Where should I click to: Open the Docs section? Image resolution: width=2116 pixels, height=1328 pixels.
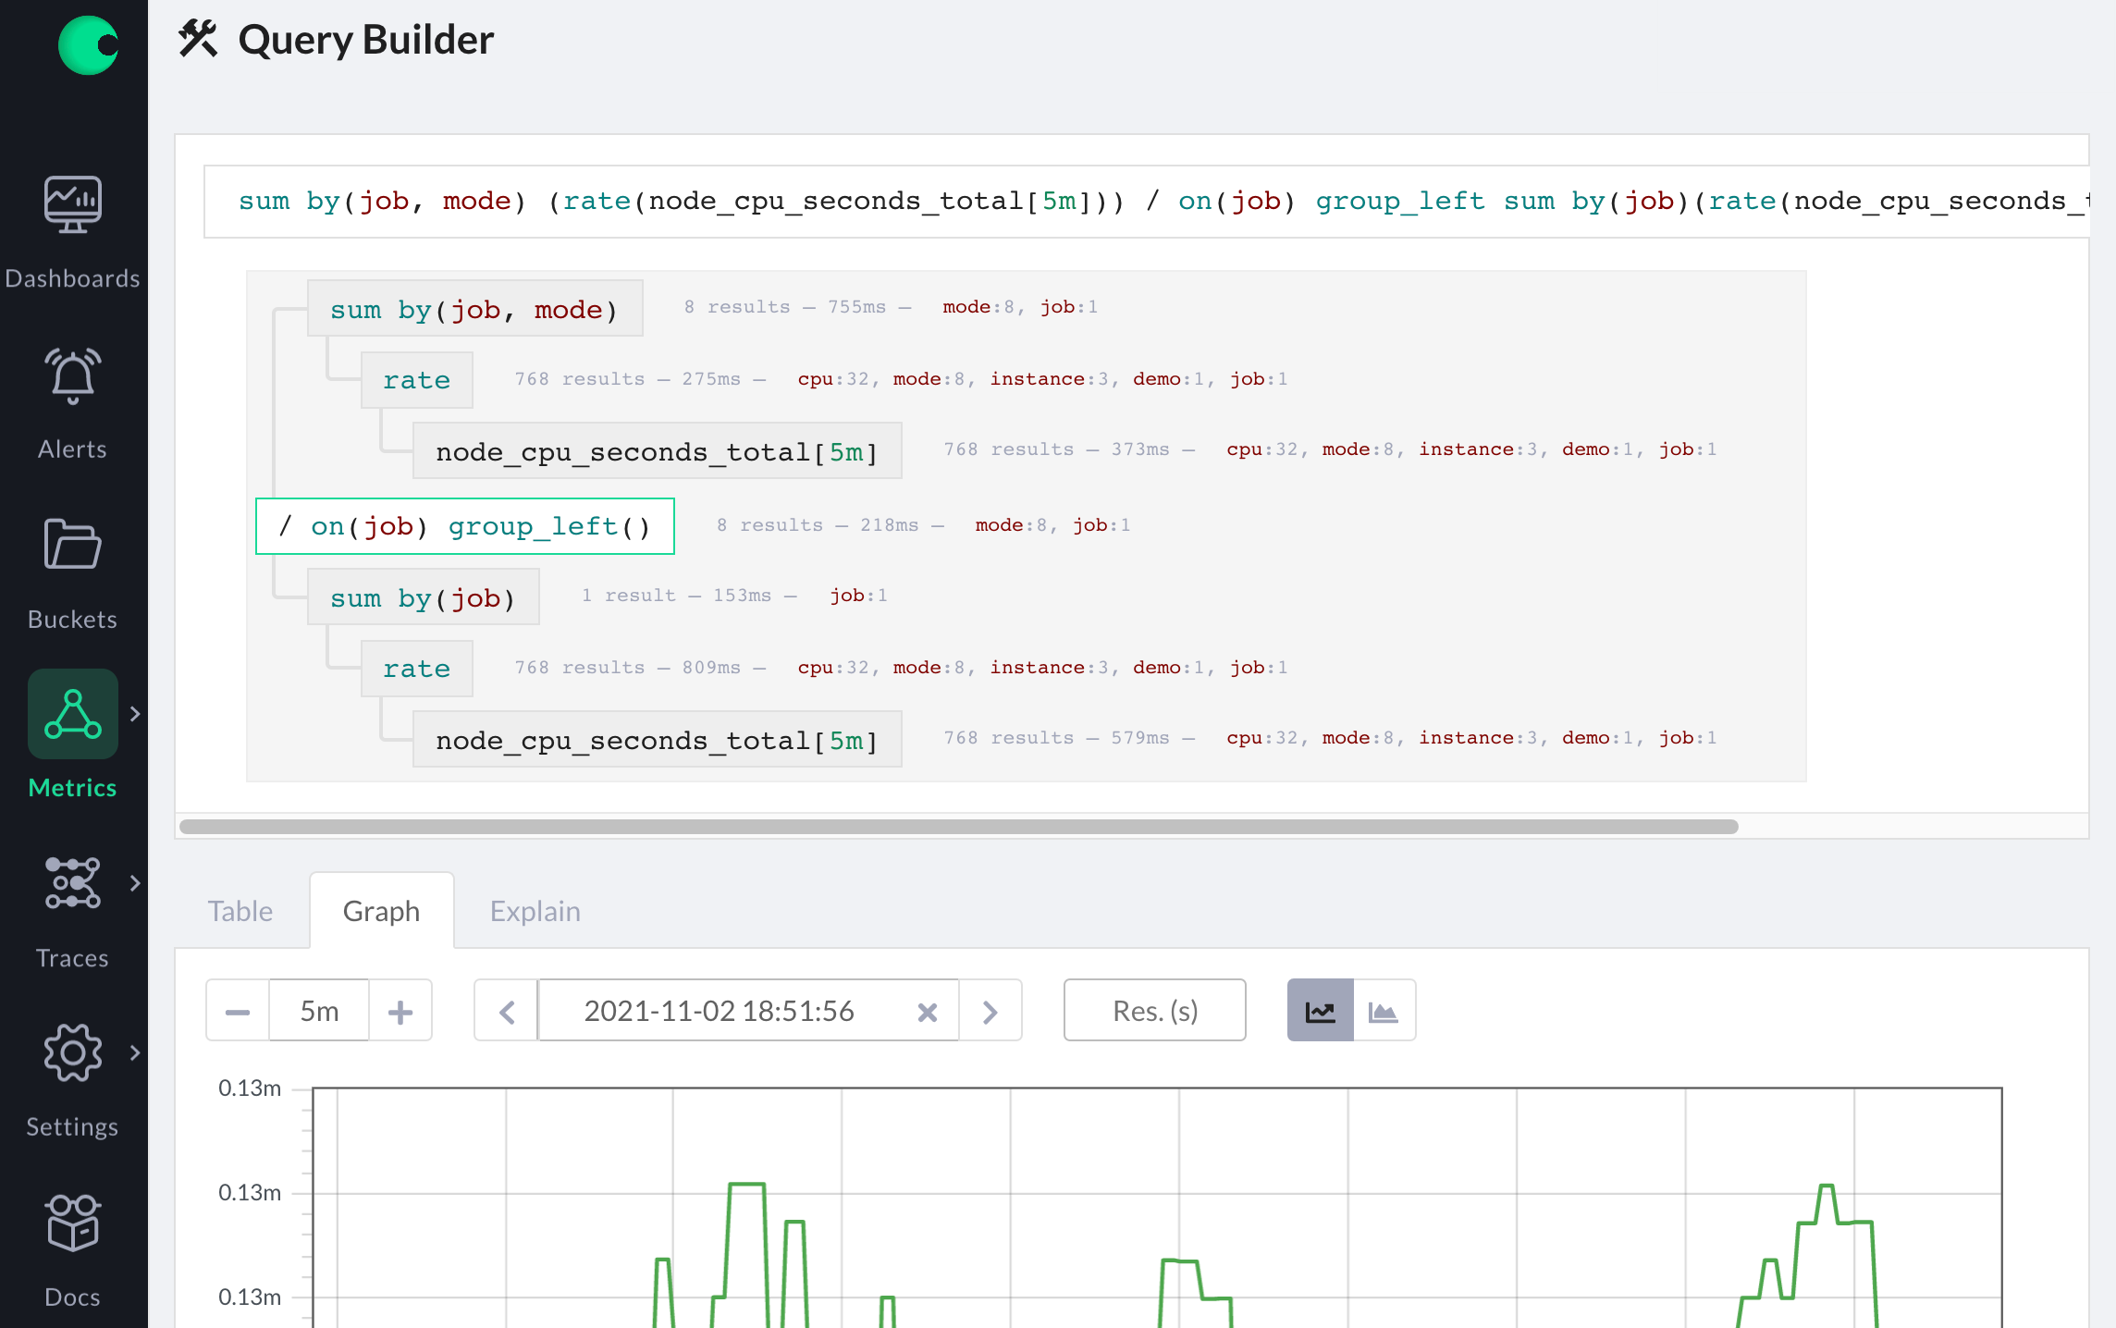tap(72, 1222)
